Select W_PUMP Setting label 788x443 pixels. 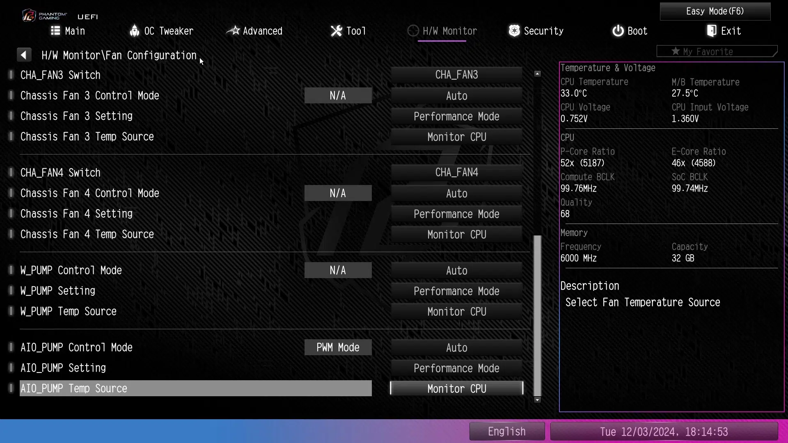click(x=58, y=291)
